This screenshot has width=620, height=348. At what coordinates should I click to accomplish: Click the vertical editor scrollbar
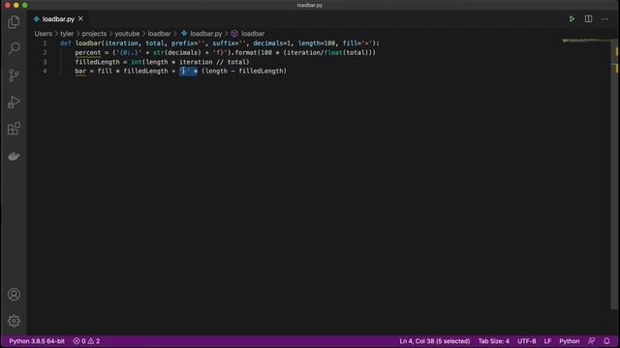coord(615,174)
